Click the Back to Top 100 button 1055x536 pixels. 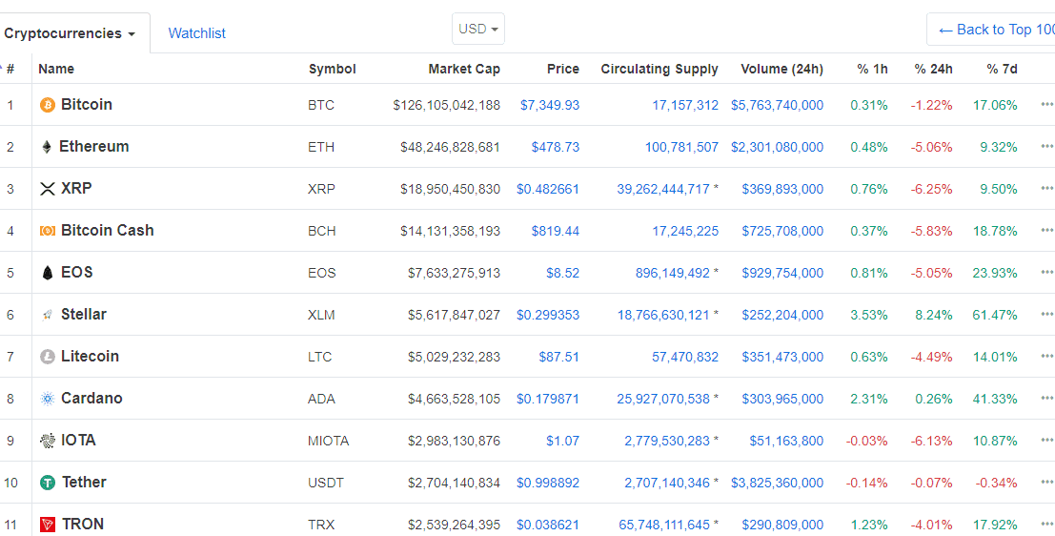pos(996,30)
